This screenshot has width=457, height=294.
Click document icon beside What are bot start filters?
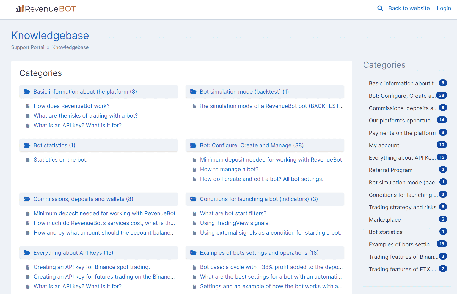pyautogui.click(x=194, y=214)
